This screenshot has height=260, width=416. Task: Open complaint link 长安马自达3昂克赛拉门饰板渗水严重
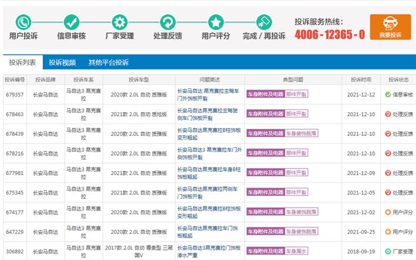tap(209, 252)
